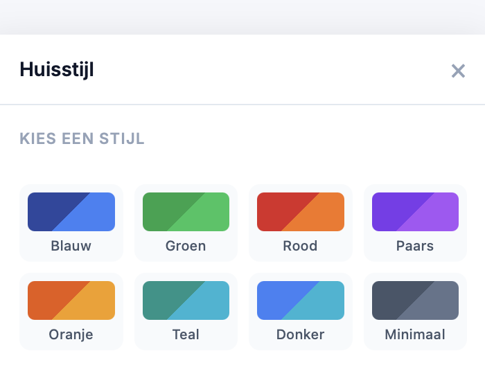This screenshot has height=378, width=485.
Task: Click the Paars style label
Action: pyautogui.click(x=415, y=246)
